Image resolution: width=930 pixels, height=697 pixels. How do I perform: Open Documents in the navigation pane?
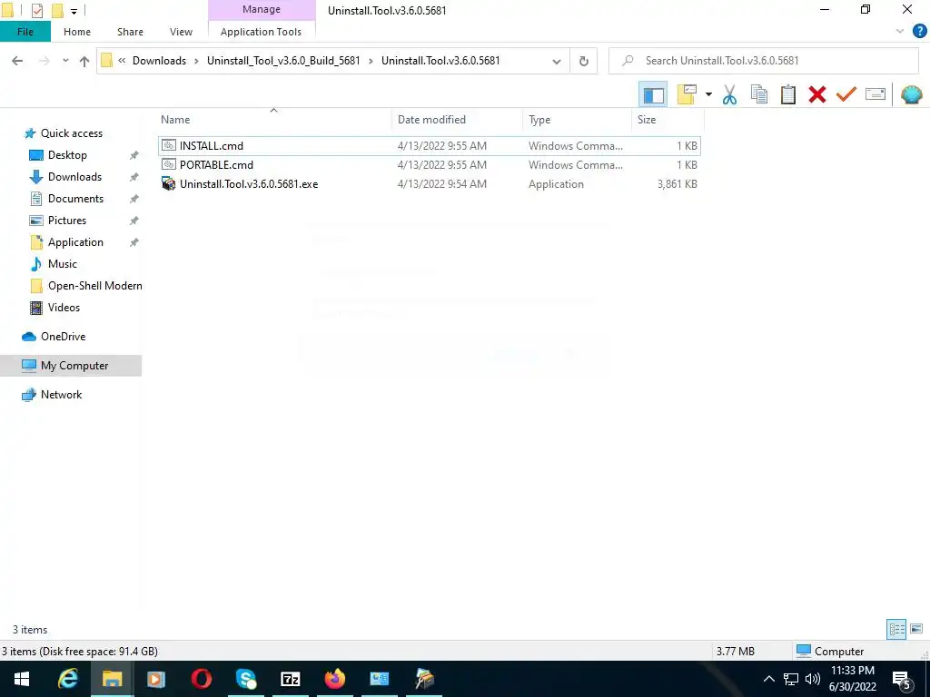click(x=75, y=199)
